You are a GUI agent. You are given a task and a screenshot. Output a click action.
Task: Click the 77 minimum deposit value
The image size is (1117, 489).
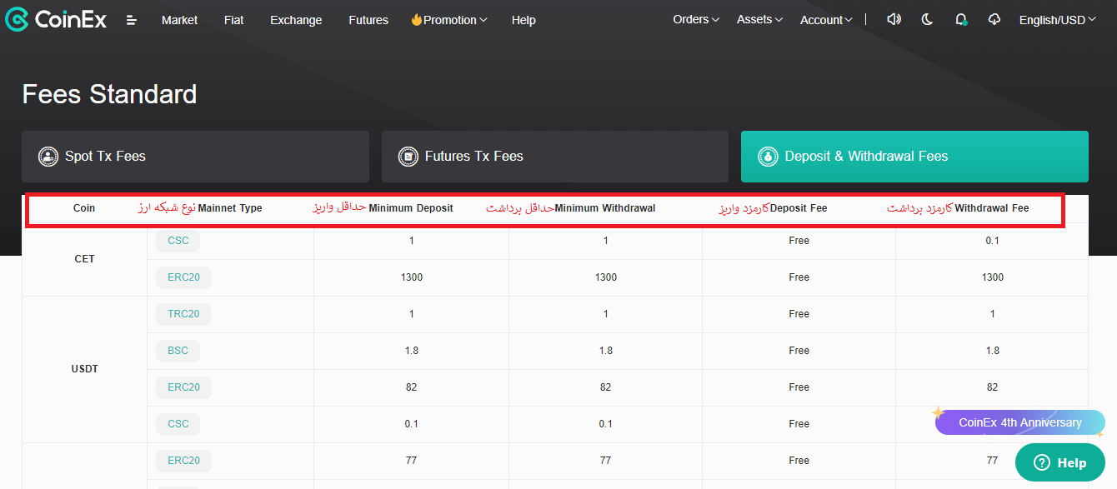click(x=412, y=461)
